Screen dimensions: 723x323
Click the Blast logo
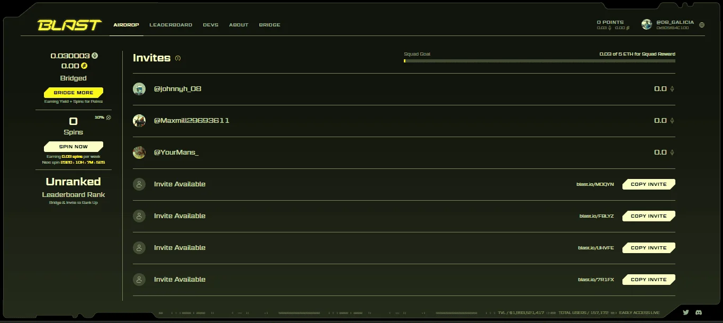(x=69, y=25)
